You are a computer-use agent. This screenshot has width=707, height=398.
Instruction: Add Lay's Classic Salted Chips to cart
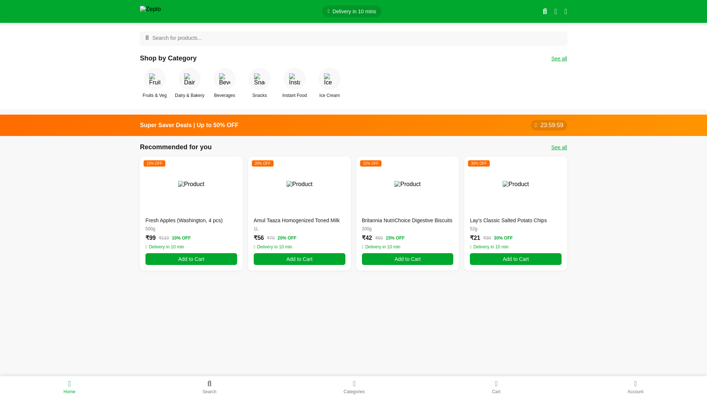[516, 259]
